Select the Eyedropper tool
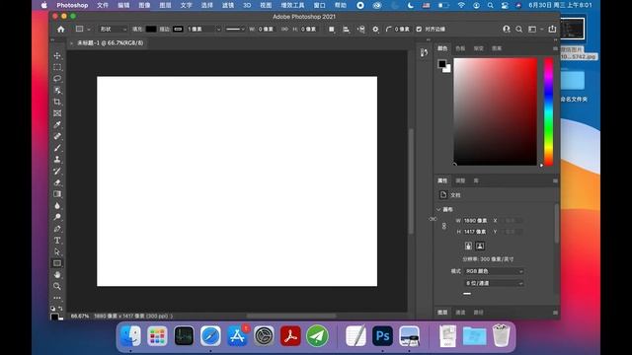The height and width of the screenshot is (355, 632). pyautogui.click(x=57, y=125)
